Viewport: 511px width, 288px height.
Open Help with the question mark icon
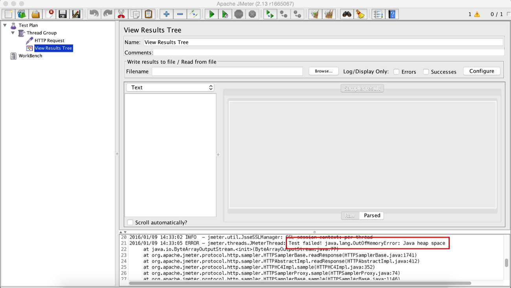click(x=392, y=15)
